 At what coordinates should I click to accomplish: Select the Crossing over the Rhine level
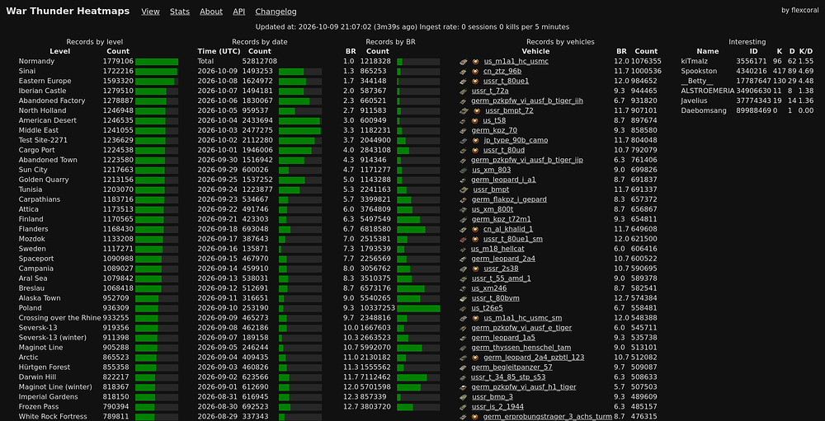59,318
